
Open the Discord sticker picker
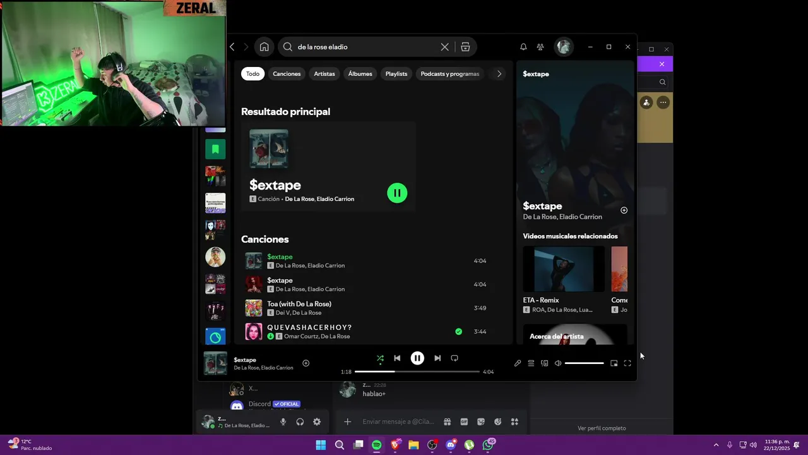[481, 422]
